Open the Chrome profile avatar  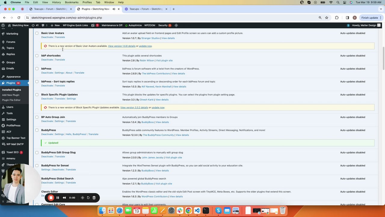point(355,18)
